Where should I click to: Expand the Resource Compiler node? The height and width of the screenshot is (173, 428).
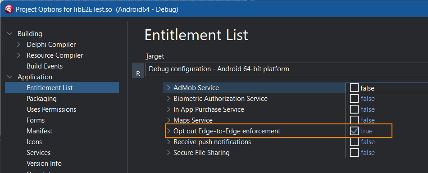pos(18,55)
